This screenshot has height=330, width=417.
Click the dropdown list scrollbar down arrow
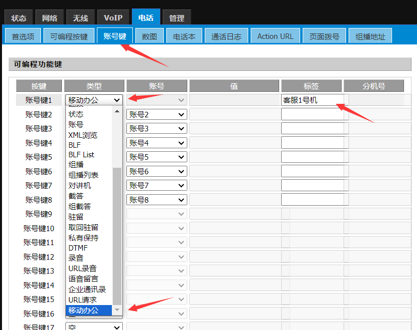pyautogui.click(x=117, y=311)
